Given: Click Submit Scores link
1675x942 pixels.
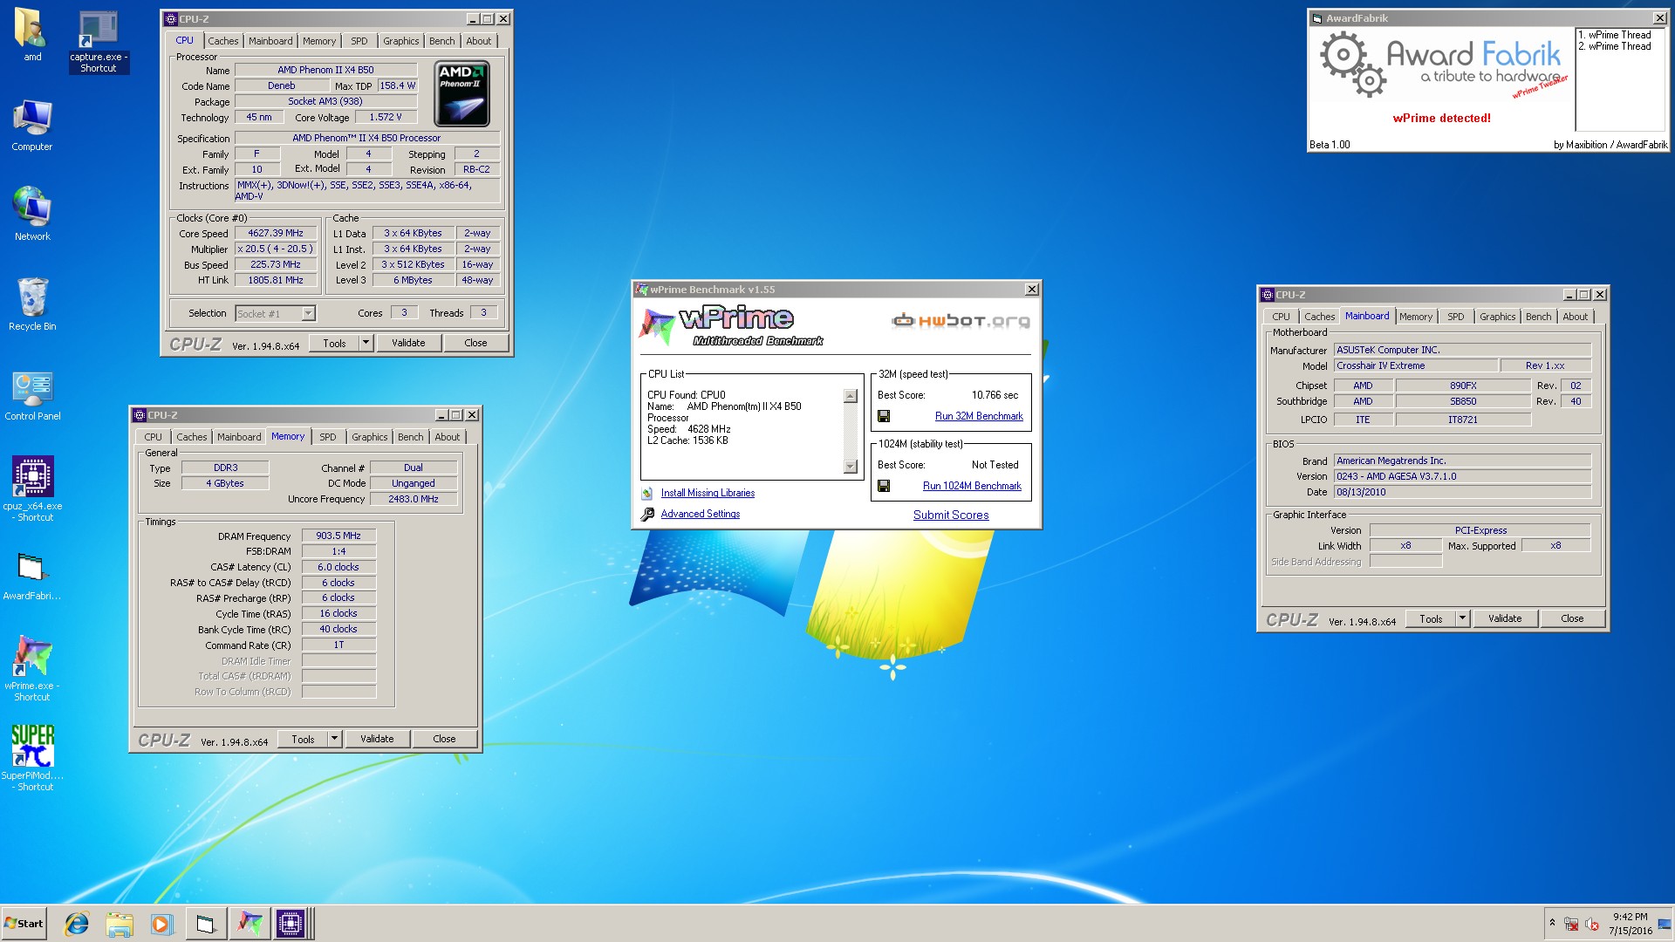Looking at the screenshot, I should click(951, 515).
